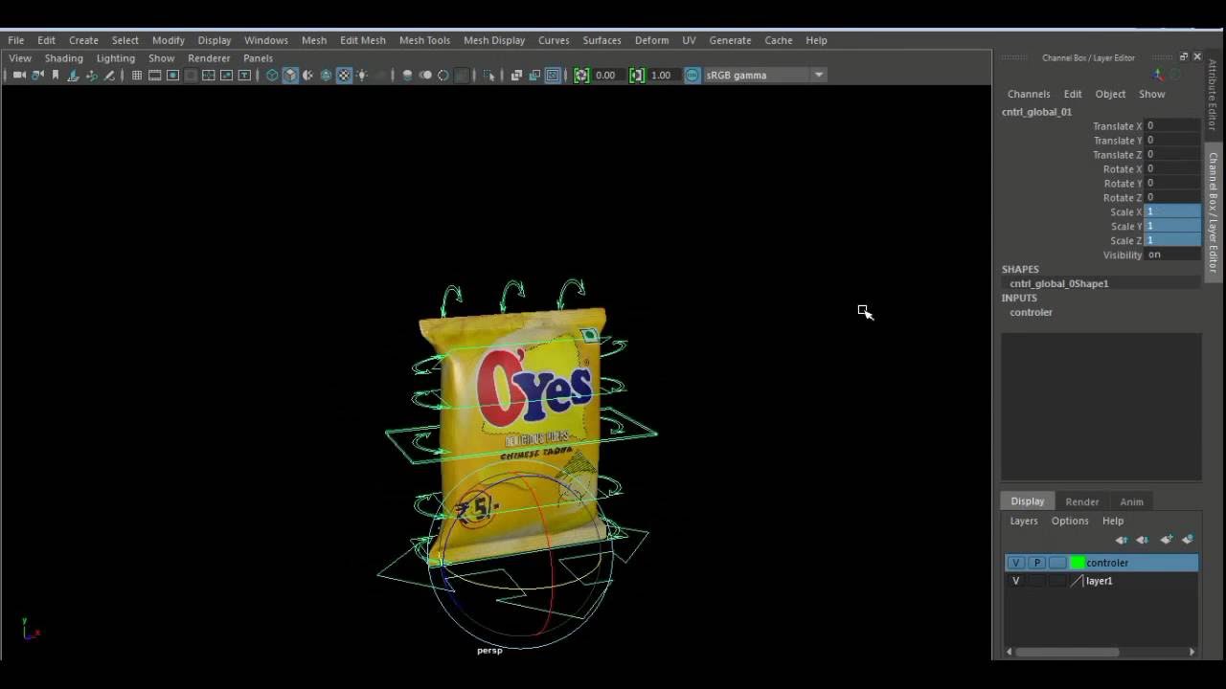This screenshot has width=1226, height=689.
Task: Click the Scale X value field
Action: (x=1172, y=211)
